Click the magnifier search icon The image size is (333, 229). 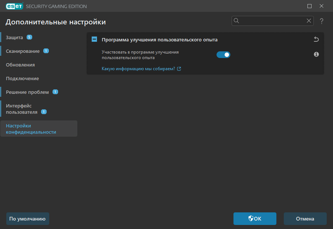tap(236, 21)
